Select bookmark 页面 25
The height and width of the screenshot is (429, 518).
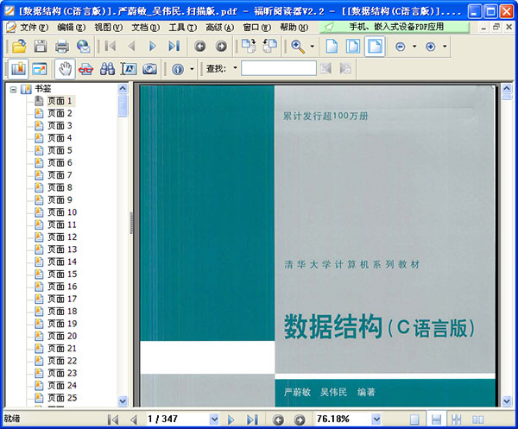point(62,398)
